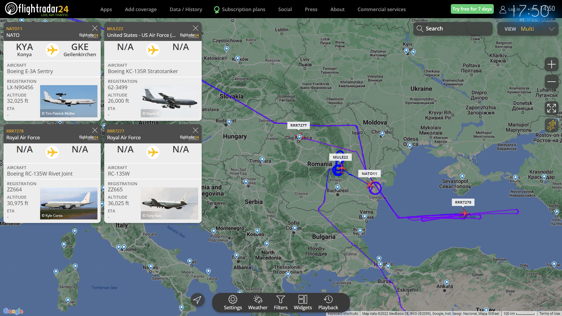The width and height of the screenshot is (562, 316).
Task: Click the airport pin at Odesa
Action: pyautogui.click(x=410, y=145)
